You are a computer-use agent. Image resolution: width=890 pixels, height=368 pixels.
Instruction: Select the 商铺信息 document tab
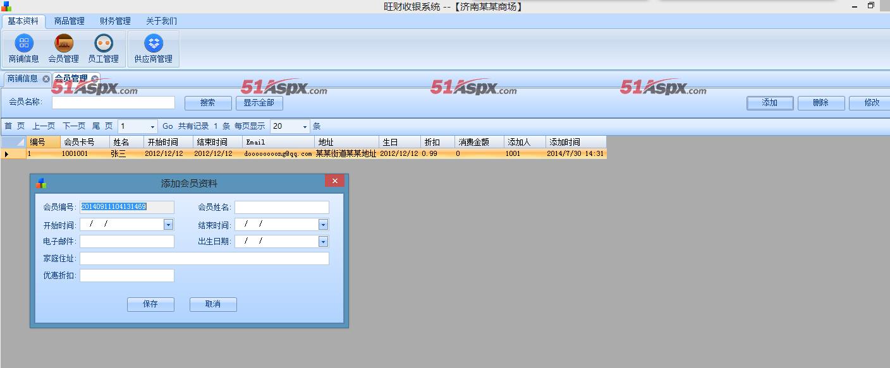pyautogui.click(x=23, y=79)
